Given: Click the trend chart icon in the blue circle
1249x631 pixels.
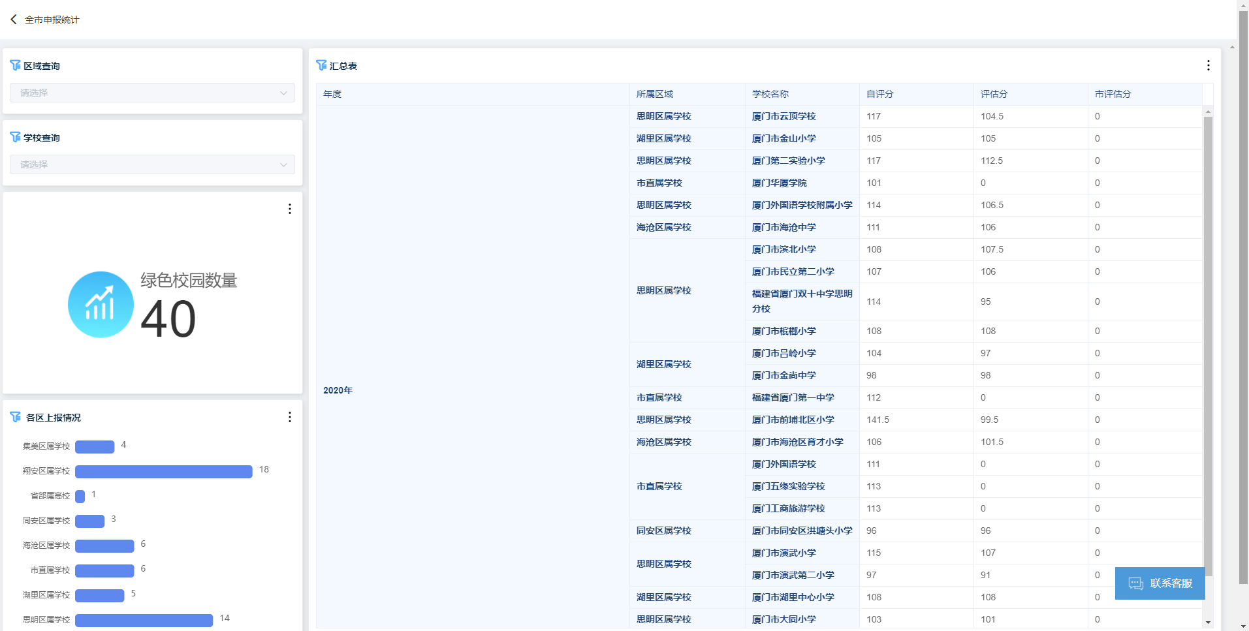Looking at the screenshot, I should [x=101, y=304].
